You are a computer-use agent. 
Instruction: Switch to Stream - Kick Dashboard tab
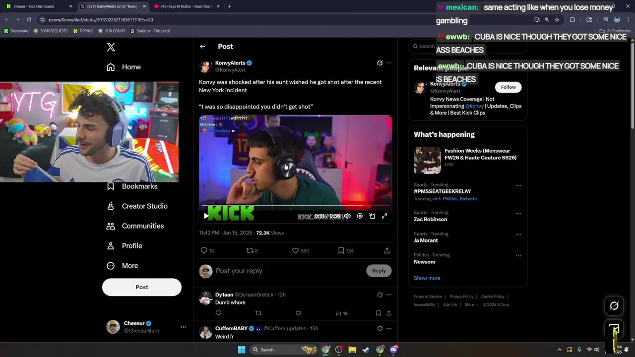click(x=40, y=6)
